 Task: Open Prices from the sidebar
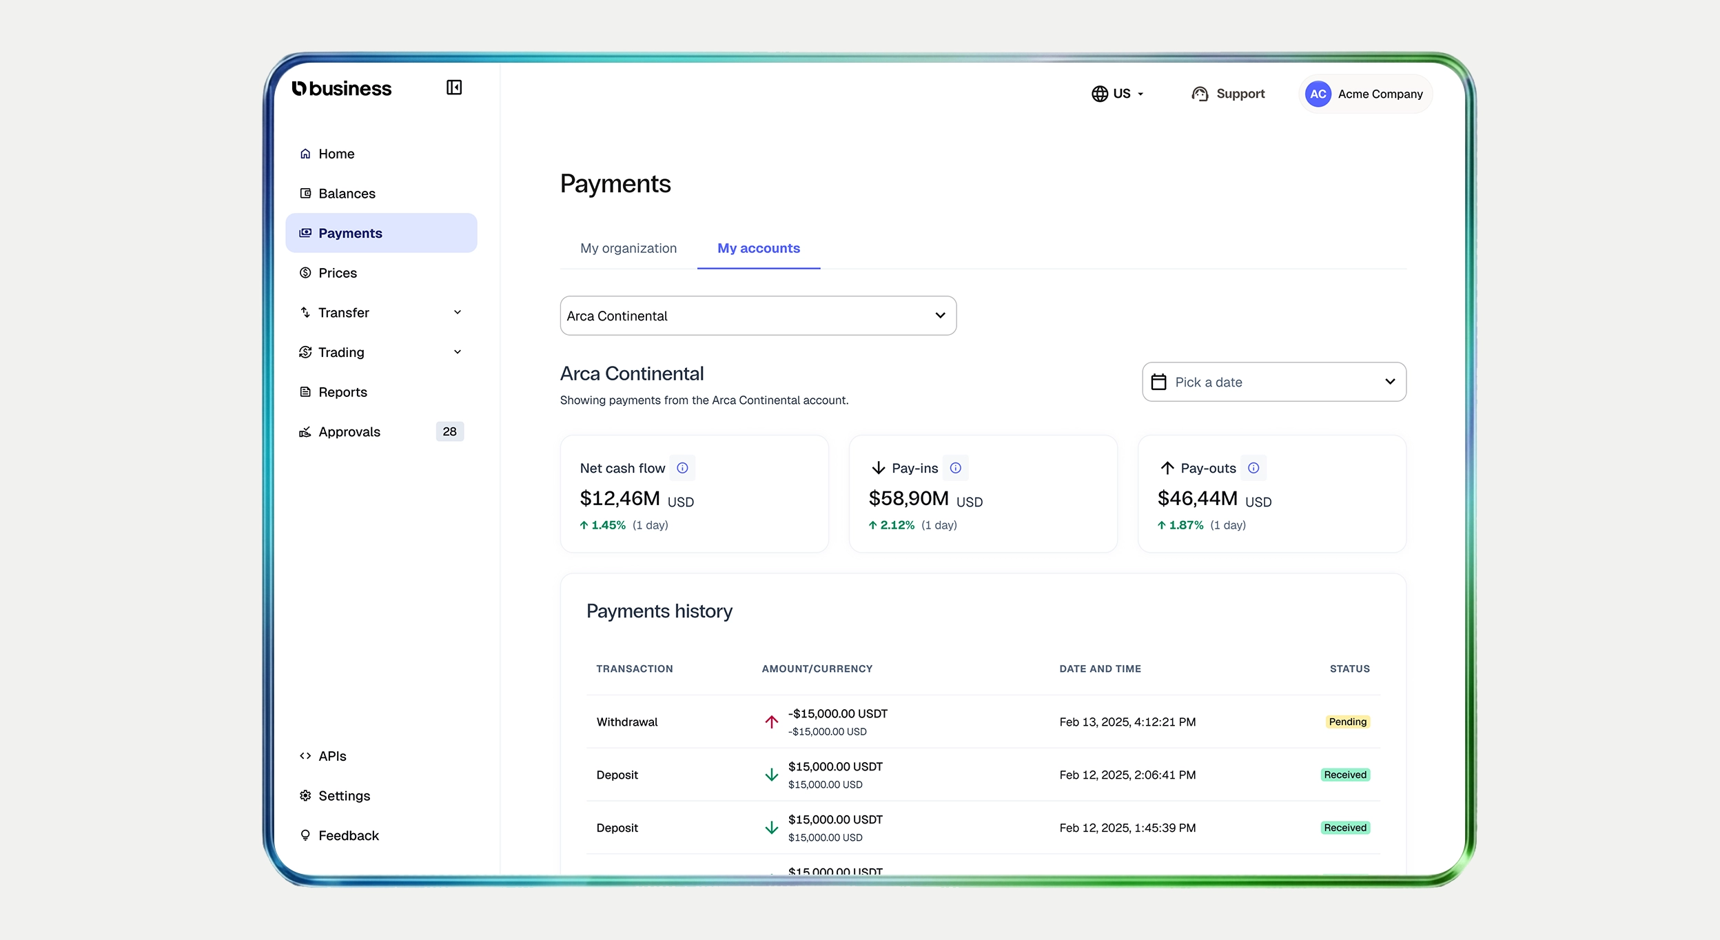point(381,273)
